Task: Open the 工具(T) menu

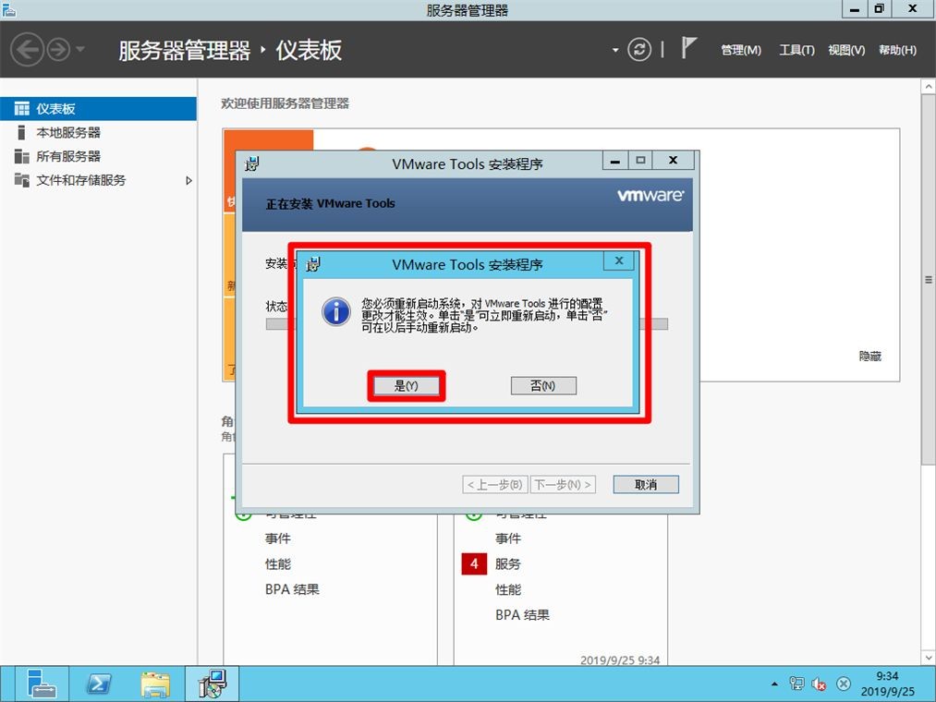Action: tap(796, 50)
